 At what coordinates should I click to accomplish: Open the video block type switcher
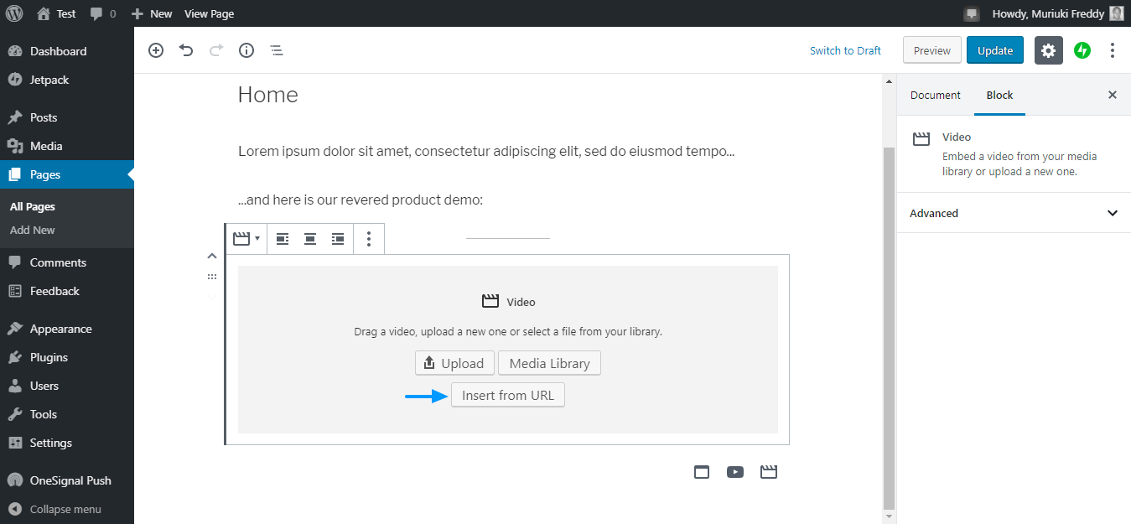tap(246, 239)
